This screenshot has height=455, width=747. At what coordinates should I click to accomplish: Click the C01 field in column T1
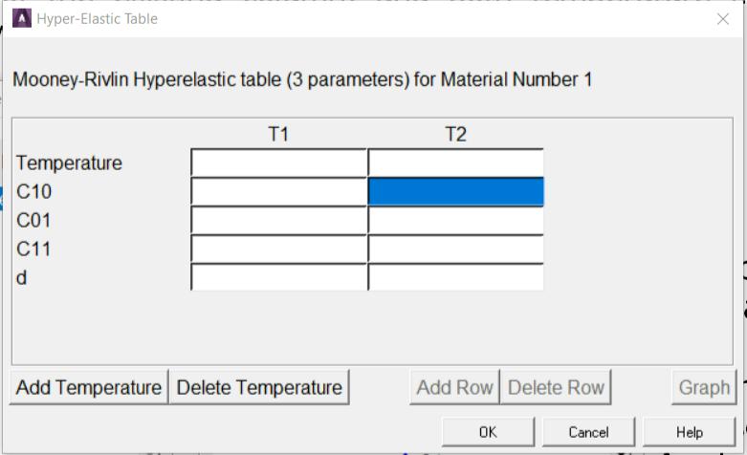(x=278, y=220)
